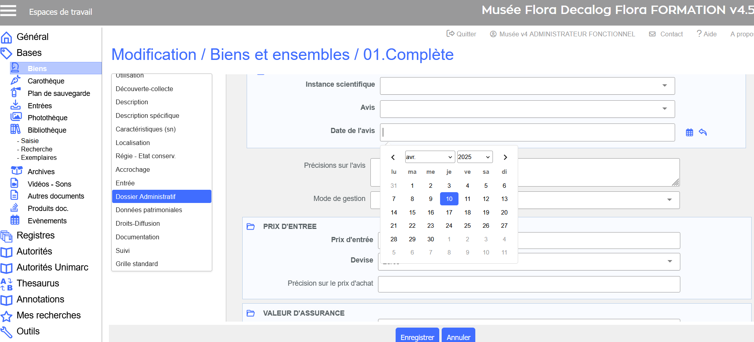Open the hamburger menu icon
This screenshot has height=342, width=754.
(8, 11)
